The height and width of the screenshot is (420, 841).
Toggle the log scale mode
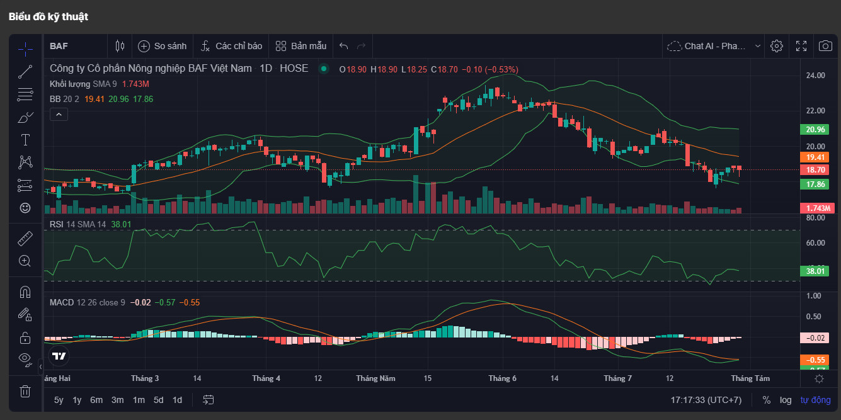(x=786, y=400)
